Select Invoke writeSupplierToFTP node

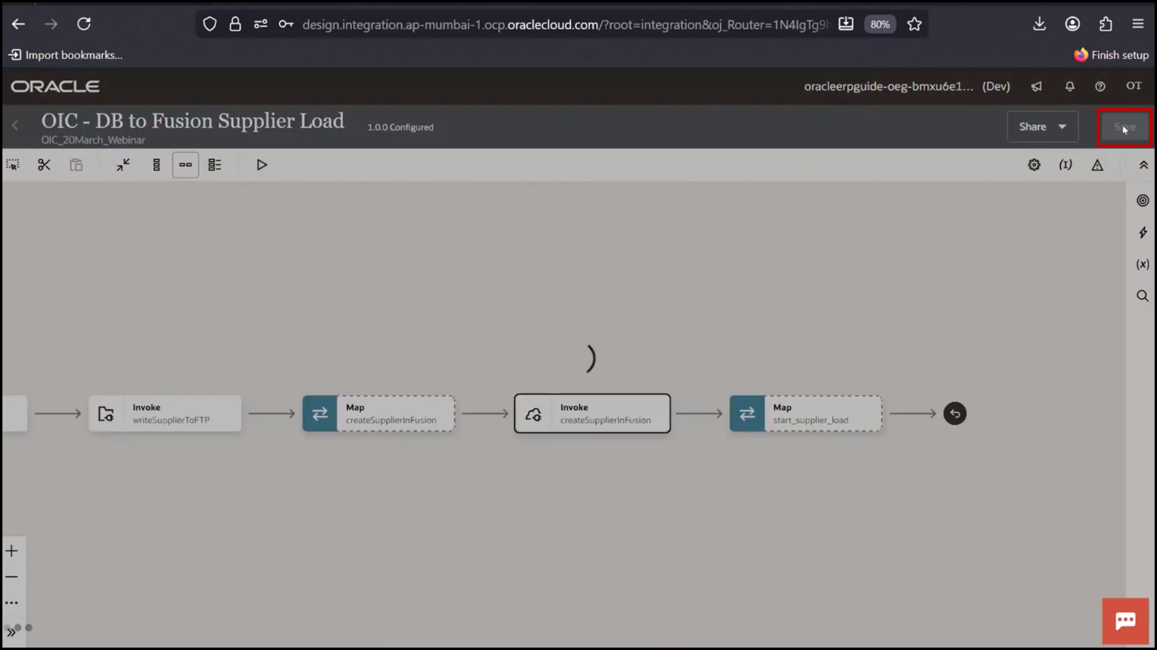point(165,413)
